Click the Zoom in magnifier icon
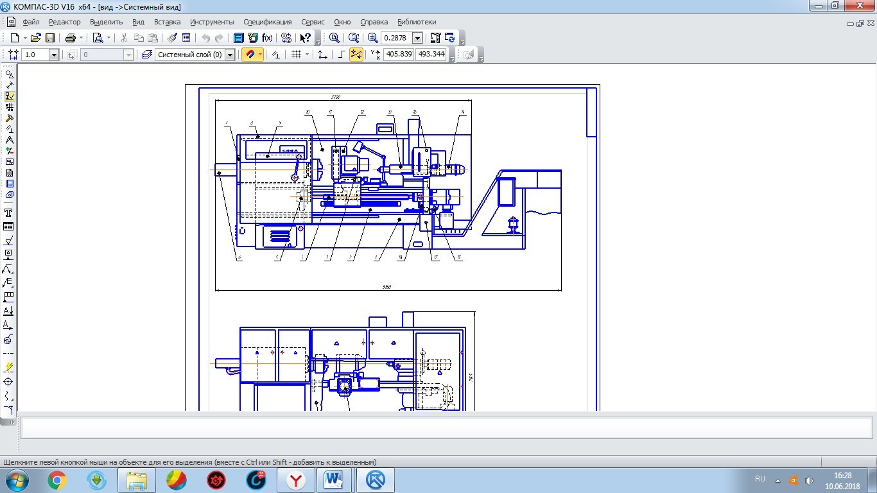877x493 pixels. pos(372,38)
